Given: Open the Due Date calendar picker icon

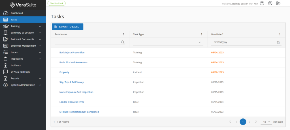Looking at the screenshot, I should click(x=278, y=42).
